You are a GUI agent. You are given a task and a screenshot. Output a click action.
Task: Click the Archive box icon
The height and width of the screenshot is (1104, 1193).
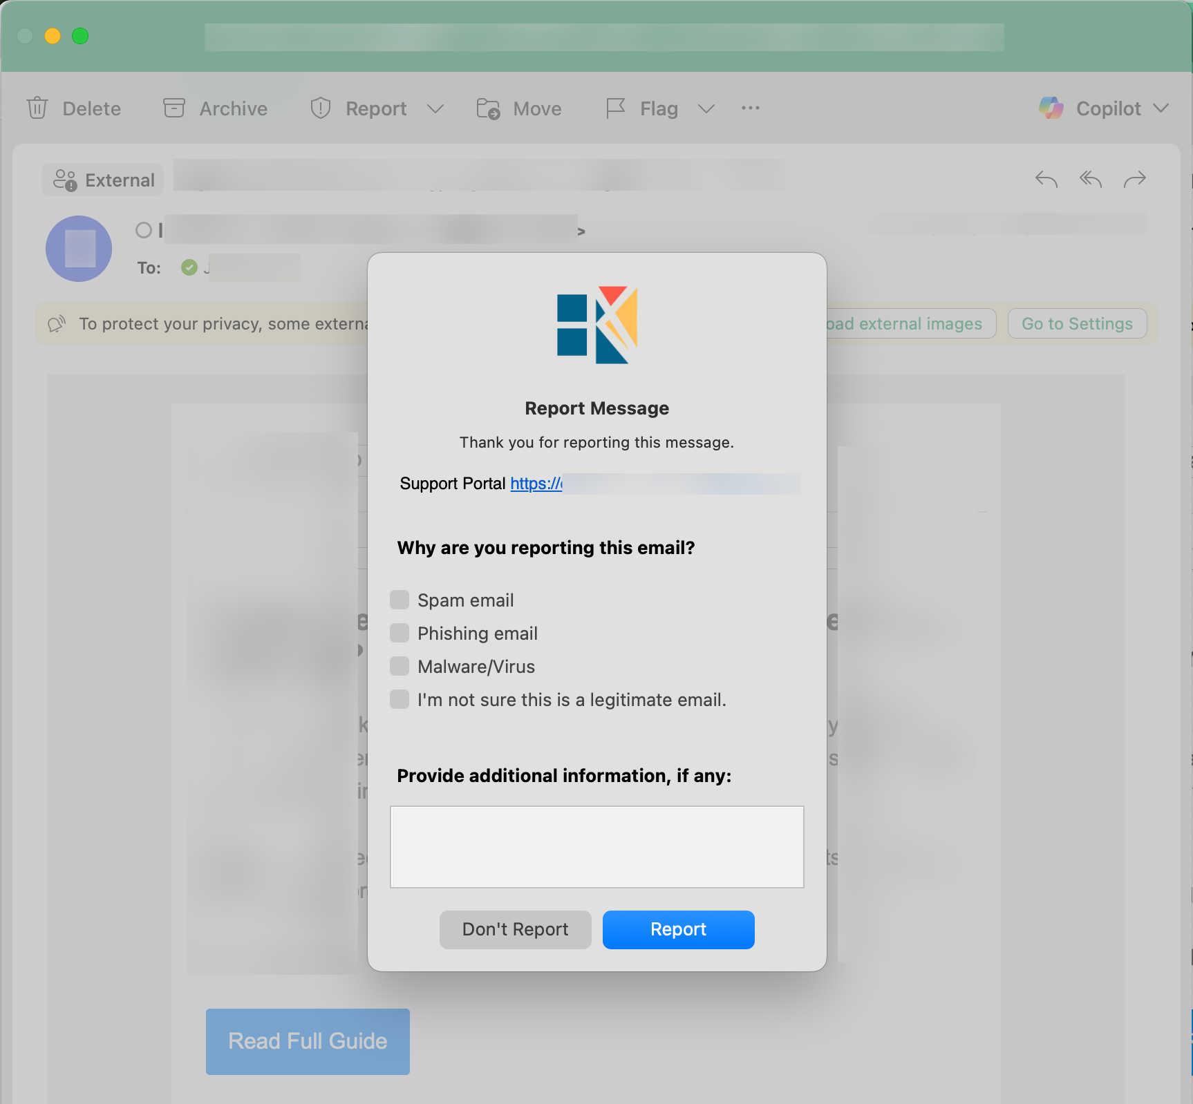[174, 108]
